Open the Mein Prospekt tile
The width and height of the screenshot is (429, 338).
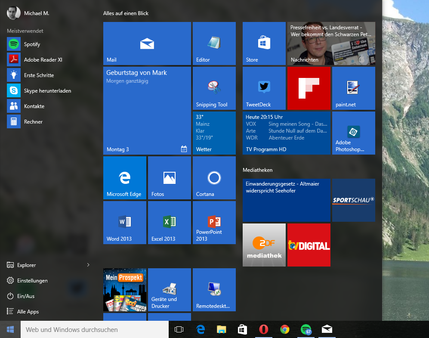(x=124, y=289)
